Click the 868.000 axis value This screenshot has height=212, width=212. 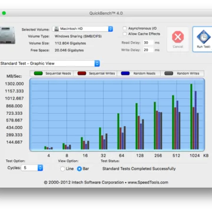pyautogui.click(x=14, y=106)
